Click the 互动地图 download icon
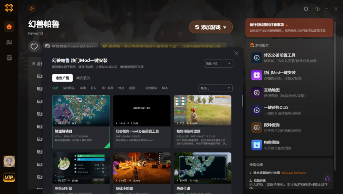Image resolution: width=343 pixels, height=194 pixels. pos(257,93)
